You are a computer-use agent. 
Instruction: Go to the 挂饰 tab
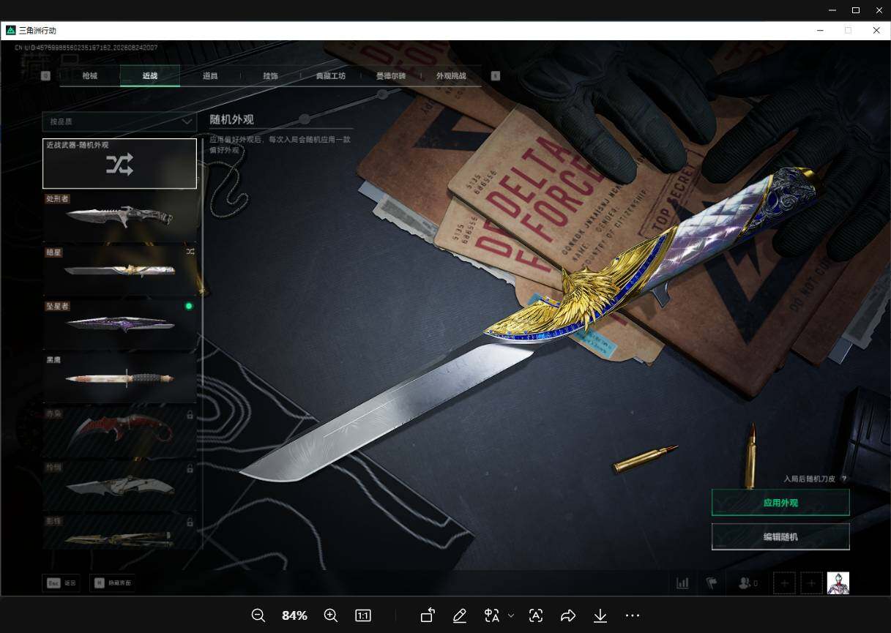270,76
